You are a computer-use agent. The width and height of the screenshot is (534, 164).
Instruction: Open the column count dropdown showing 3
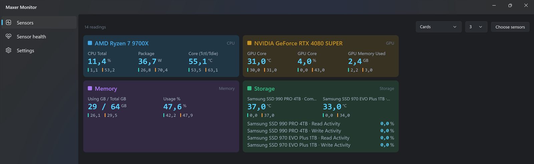tap(476, 27)
